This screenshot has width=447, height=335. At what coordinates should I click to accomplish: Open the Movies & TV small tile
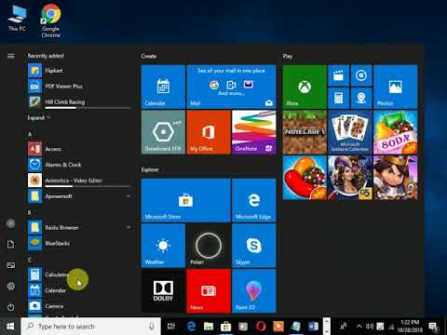338,75
